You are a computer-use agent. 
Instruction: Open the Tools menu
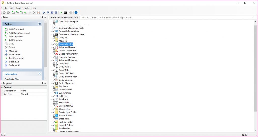(x=26, y=8)
